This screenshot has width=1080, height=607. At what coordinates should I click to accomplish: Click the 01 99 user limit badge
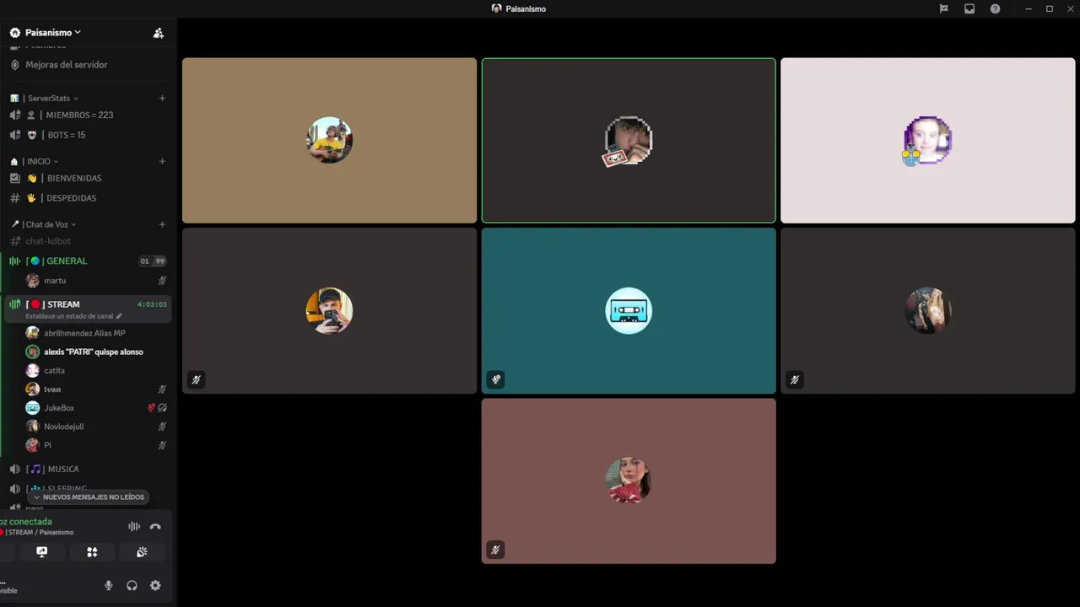tap(152, 261)
